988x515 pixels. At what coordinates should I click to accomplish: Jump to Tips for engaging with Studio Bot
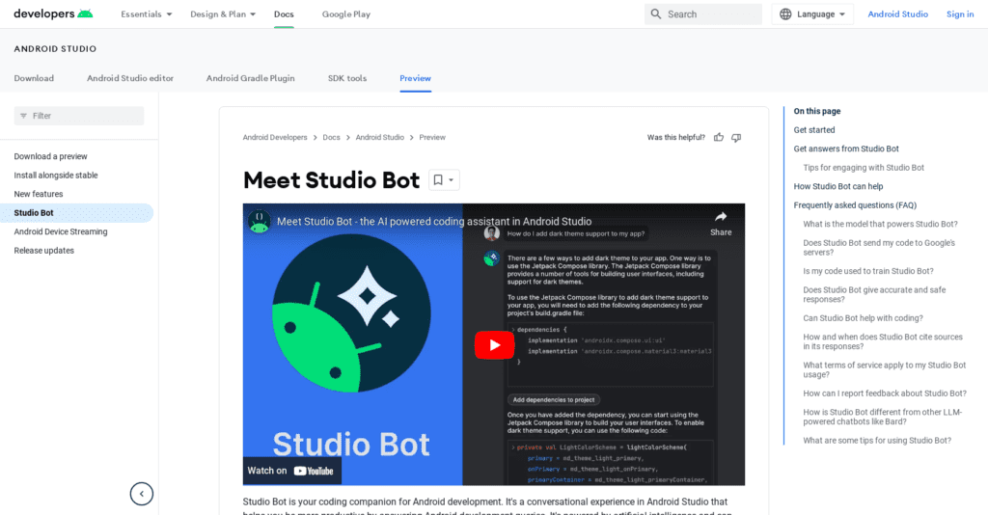tap(864, 168)
